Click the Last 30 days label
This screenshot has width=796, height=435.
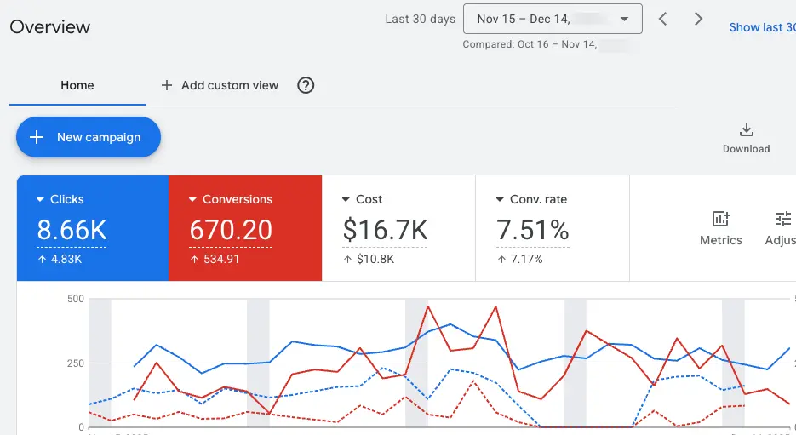point(421,20)
